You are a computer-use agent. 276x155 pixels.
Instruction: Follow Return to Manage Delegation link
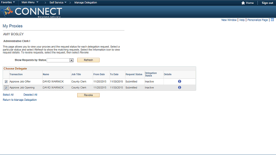tap(20, 99)
